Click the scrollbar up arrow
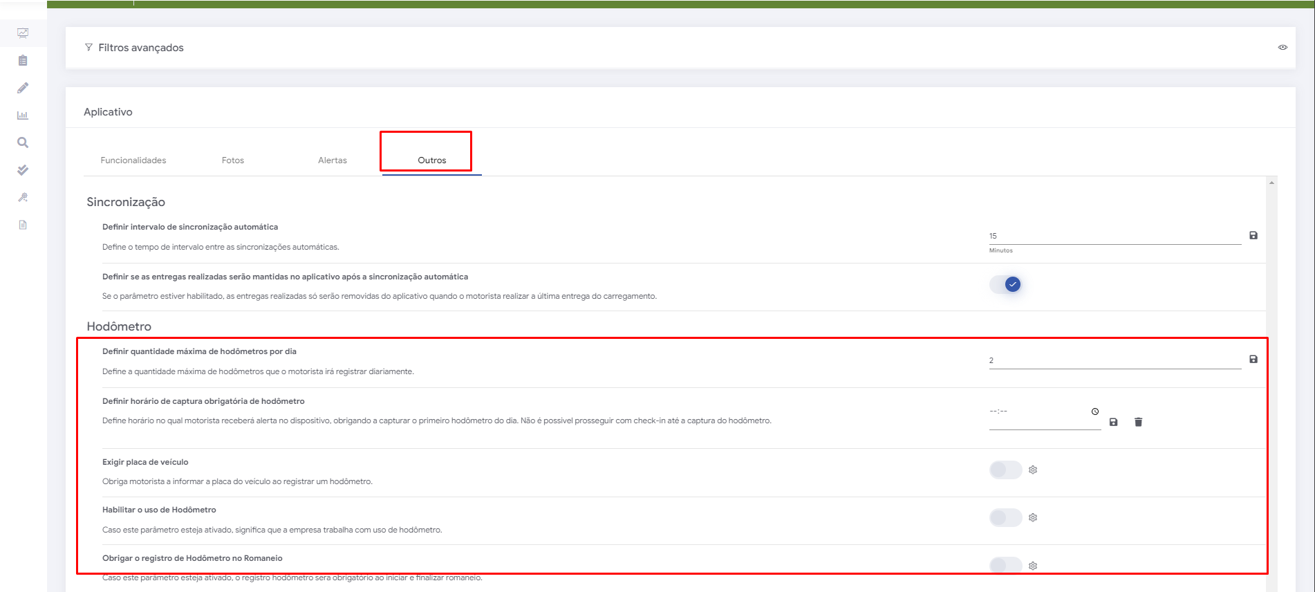Viewport: 1315px width, 592px height. (1271, 183)
